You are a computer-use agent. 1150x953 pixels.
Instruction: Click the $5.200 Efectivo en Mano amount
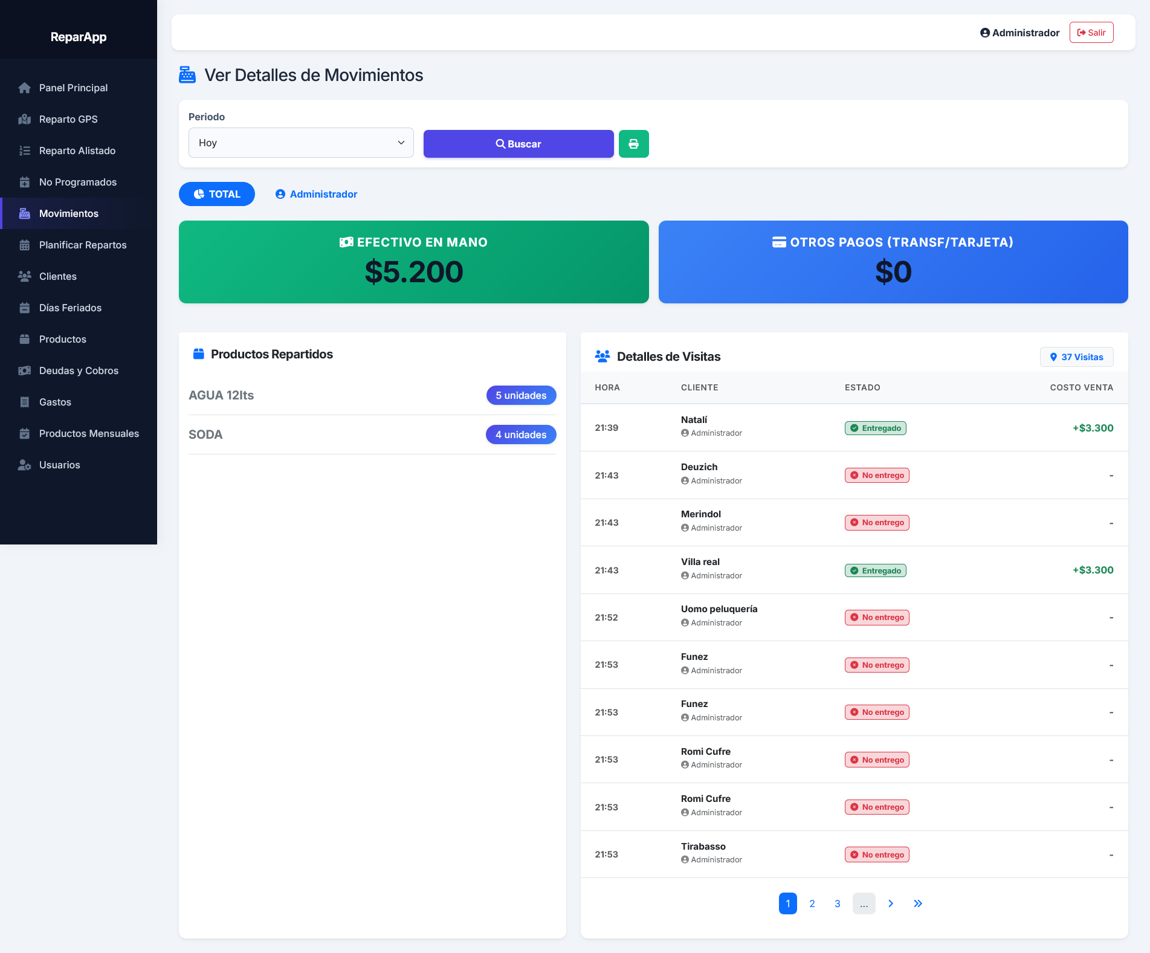coord(414,272)
